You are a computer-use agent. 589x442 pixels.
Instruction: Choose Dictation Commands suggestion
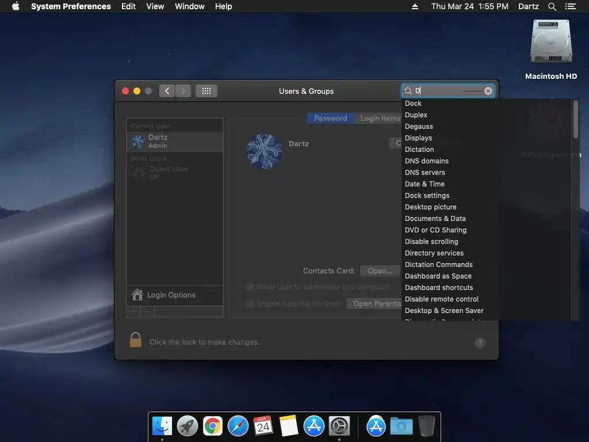click(x=439, y=265)
